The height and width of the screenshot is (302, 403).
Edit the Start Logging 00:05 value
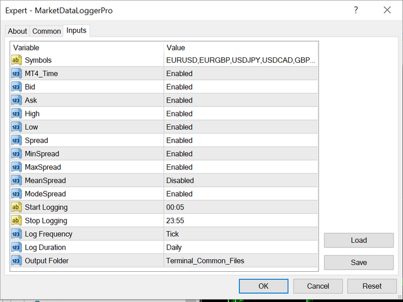click(x=175, y=207)
